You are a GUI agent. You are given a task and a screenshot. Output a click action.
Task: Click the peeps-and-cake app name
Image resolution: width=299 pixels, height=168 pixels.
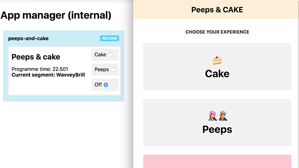pos(28,38)
